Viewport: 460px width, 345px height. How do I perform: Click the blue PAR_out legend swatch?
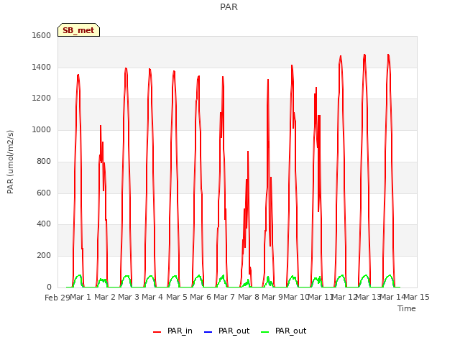coord(208,332)
